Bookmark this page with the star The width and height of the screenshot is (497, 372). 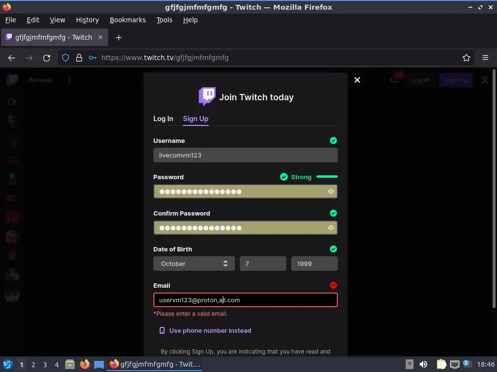pyautogui.click(x=466, y=58)
